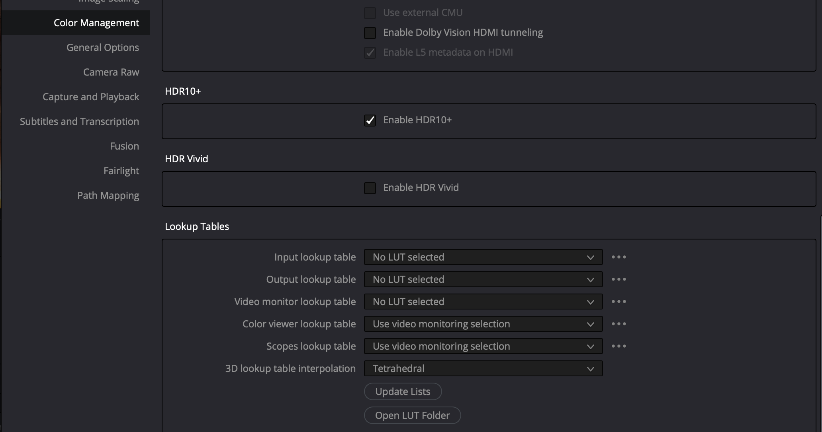Open Video monitor lookup table dropdown
This screenshot has height=432, width=822.
coord(483,302)
